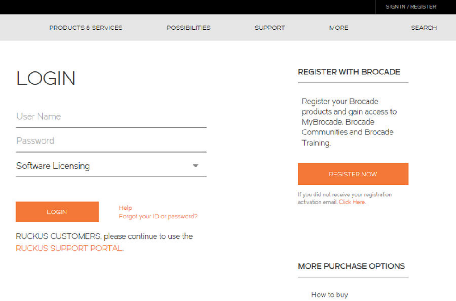Click the MORE PURCHASE OPTIONS heading
456x301 pixels.
(351, 266)
